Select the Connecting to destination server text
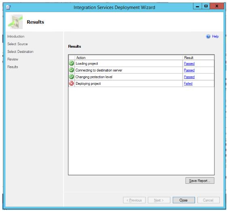 (99, 70)
